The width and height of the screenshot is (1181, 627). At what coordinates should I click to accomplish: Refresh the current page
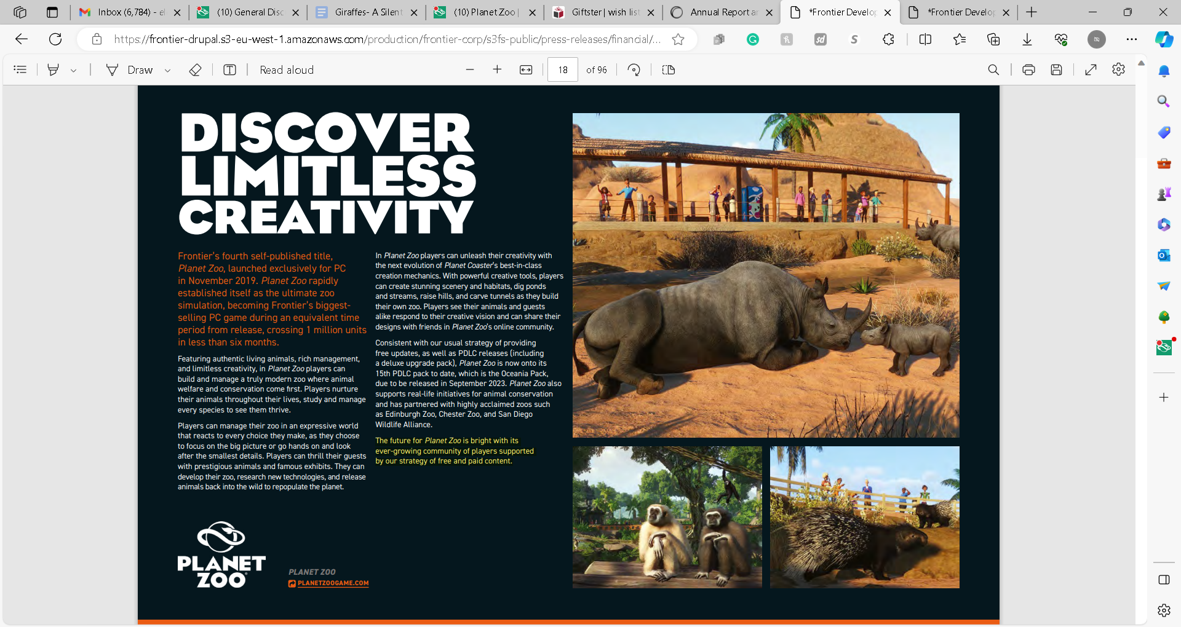(x=55, y=39)
